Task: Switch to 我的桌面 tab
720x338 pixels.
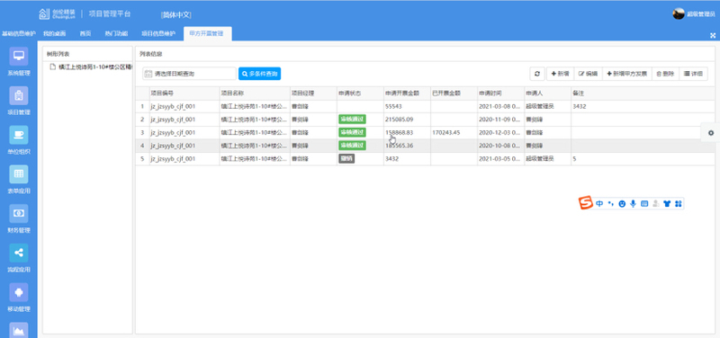Action: (54, 33)
